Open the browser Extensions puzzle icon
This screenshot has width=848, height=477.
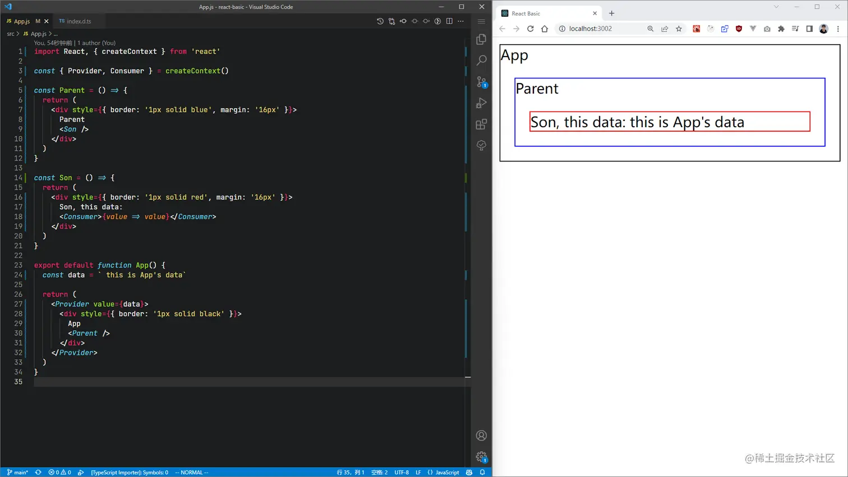tap(781, 29)
